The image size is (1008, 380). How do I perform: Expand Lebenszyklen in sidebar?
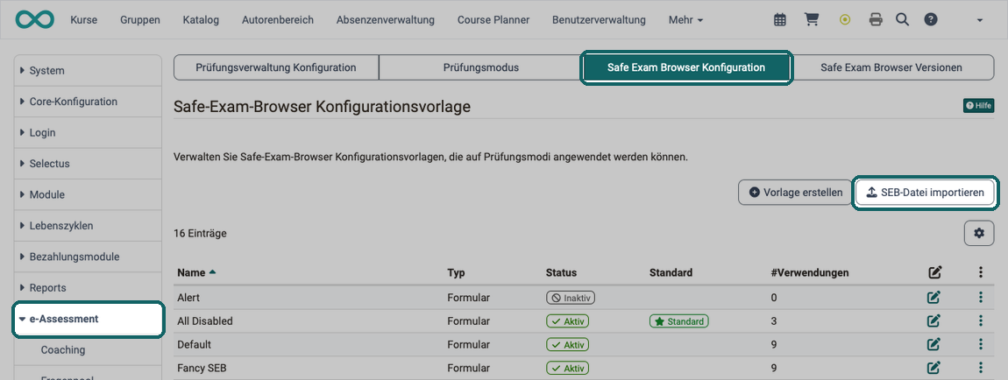tap(88, 226)
